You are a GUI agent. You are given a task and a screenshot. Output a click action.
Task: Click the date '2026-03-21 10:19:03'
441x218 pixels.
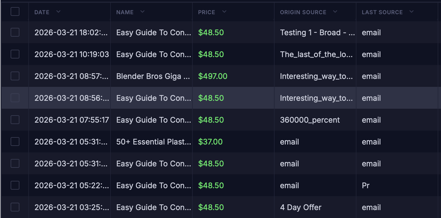click(72, 54)
